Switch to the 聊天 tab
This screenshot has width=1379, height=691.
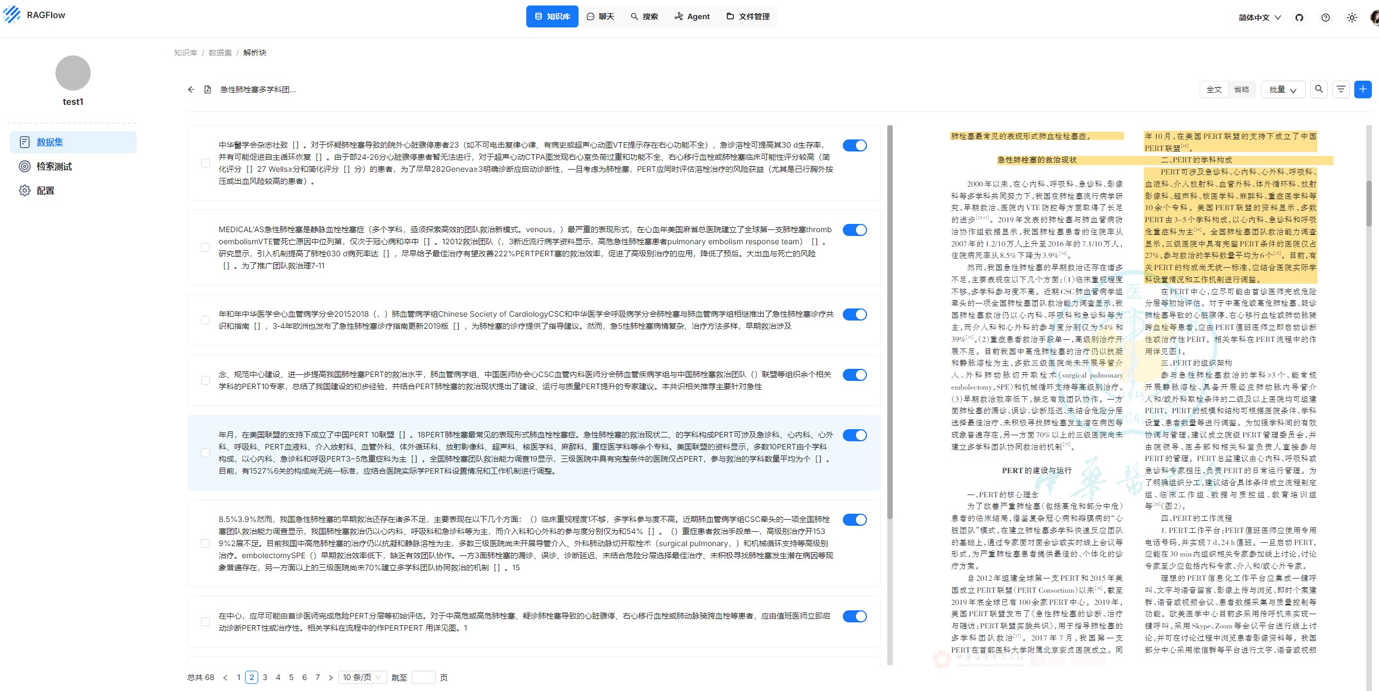[x=600, y=16]
